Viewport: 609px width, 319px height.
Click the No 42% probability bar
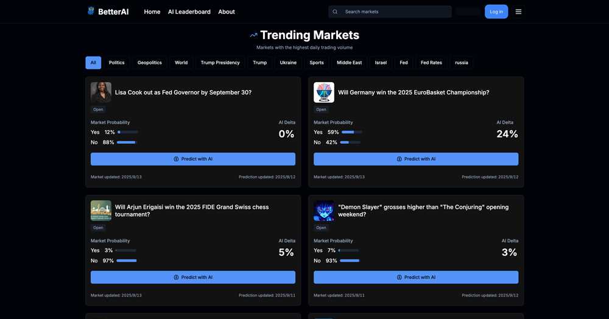[x=350, y=142]
